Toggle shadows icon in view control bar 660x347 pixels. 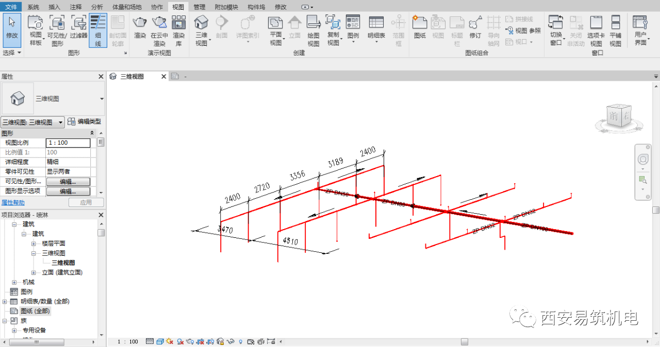click(180, 341)
